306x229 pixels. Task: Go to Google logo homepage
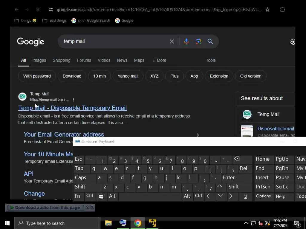coord(30,42)
